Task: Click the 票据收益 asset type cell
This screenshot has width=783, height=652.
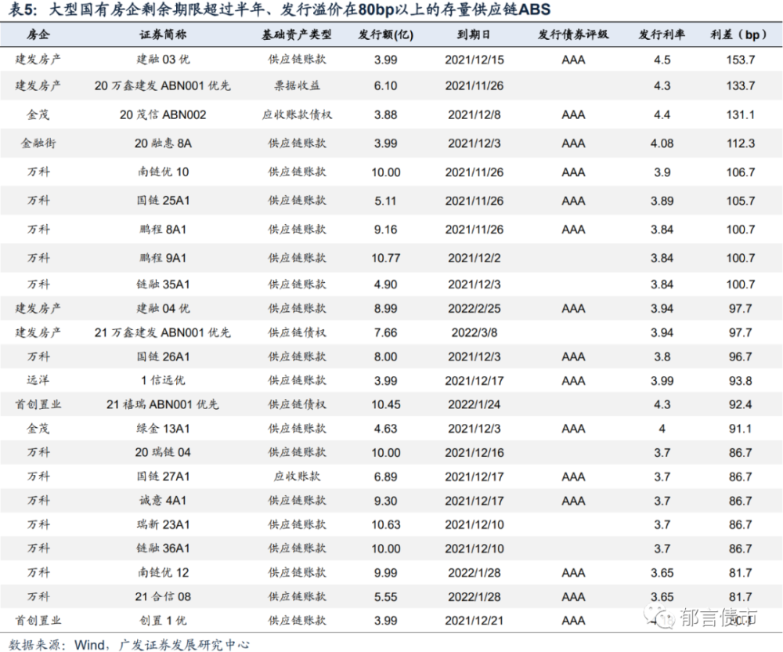Action: click(x=297, y=86)
